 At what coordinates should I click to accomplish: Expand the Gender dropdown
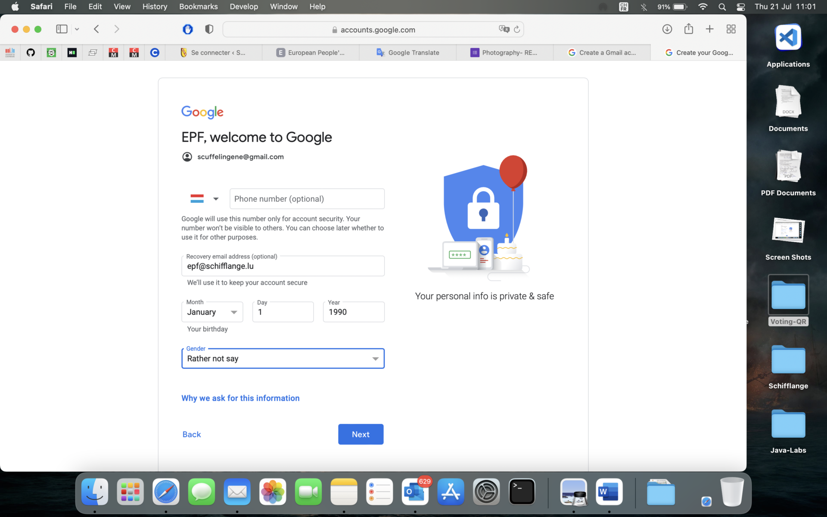[x=283, y=358]
